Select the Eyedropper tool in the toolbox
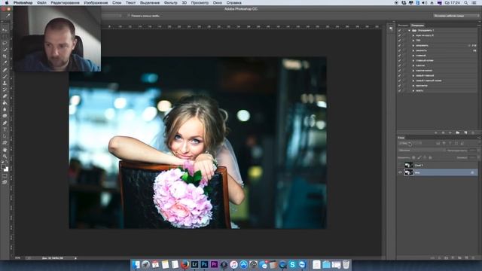This screenshot has width=482, height=271. point(5,63)
